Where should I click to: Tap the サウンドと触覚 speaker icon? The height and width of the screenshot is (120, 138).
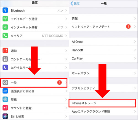(x=5, y=108)
